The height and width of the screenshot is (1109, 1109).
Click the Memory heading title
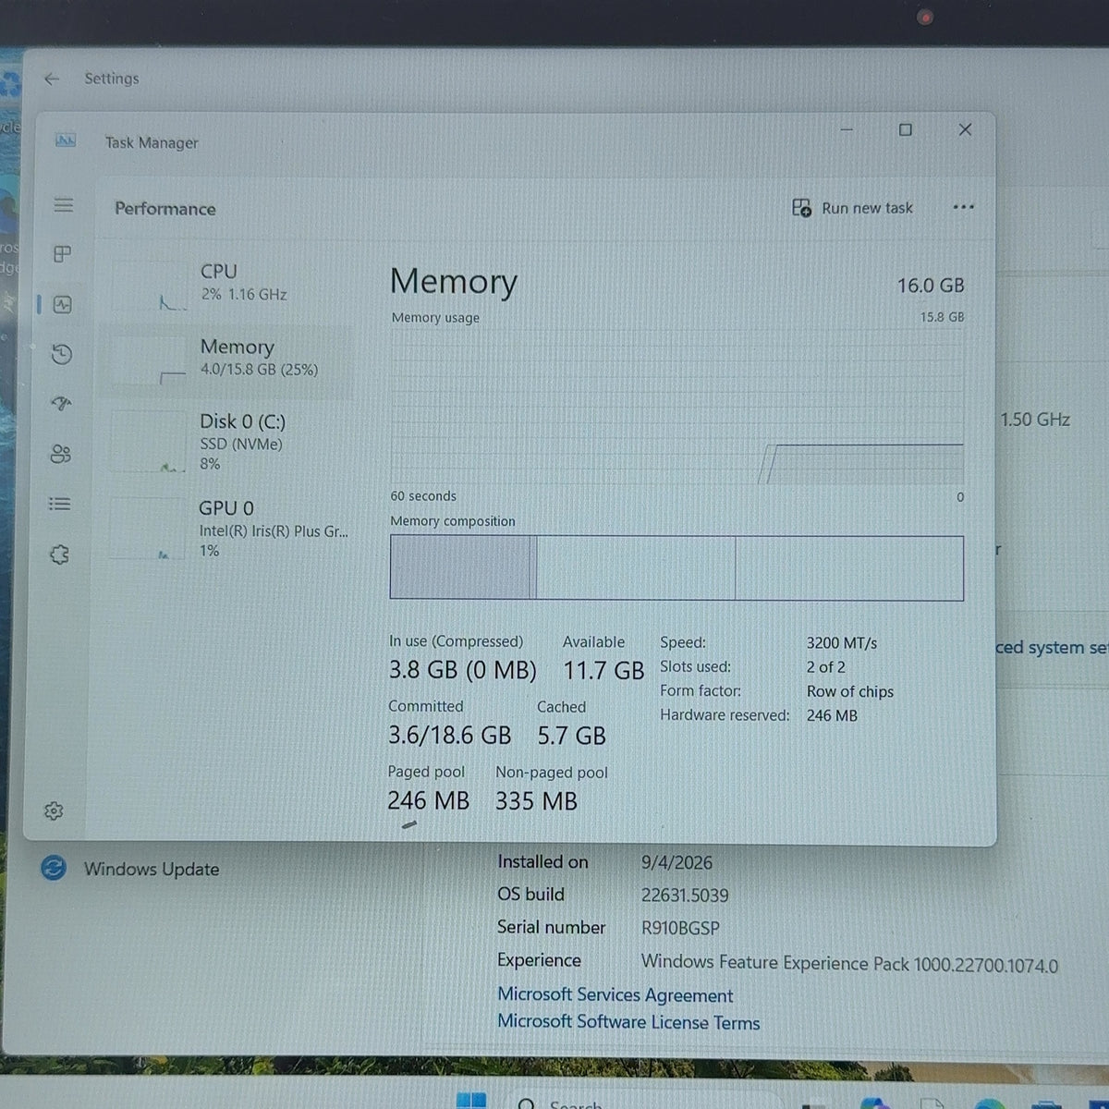[453, 282]
